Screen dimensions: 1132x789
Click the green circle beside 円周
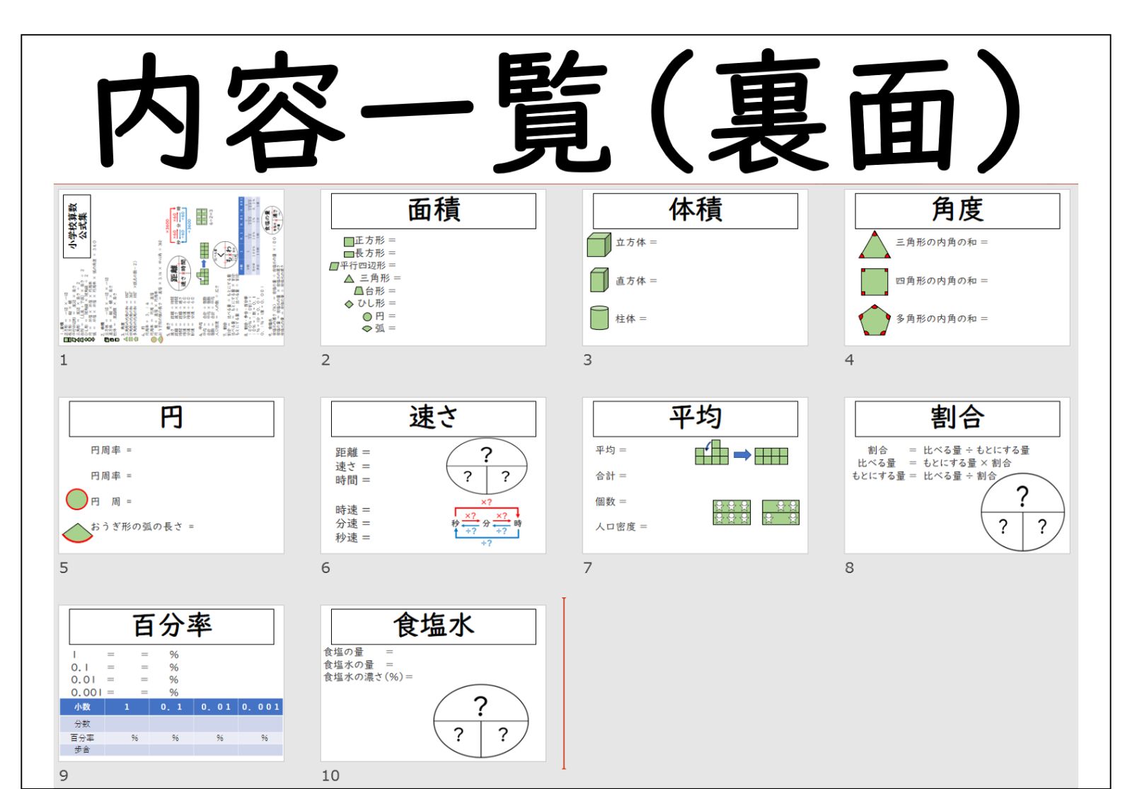tap(77, 500)
